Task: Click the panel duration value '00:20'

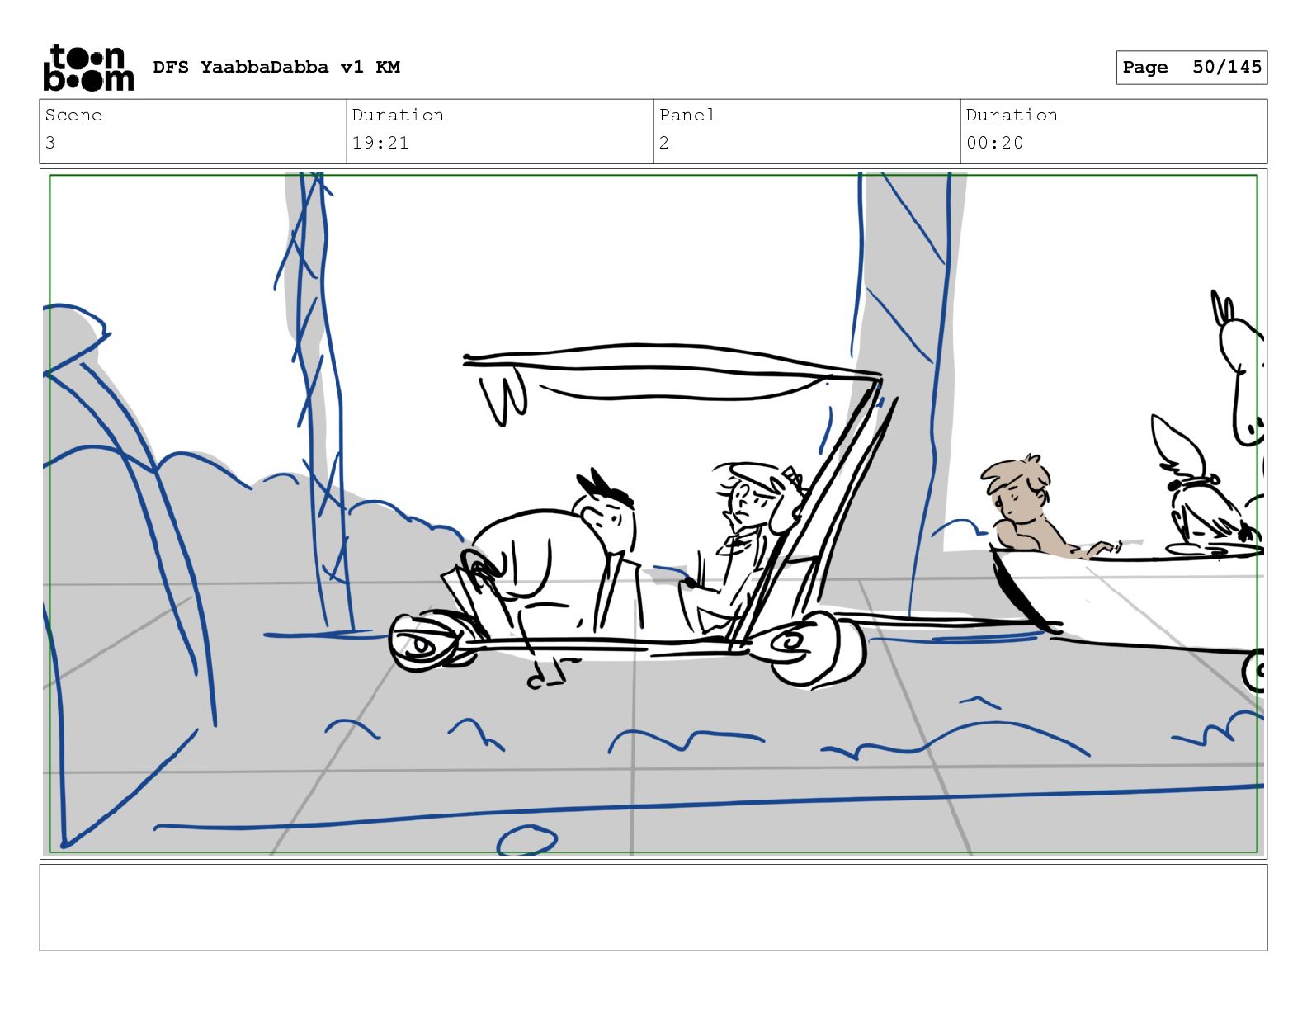Action: (x=995, y=143)
